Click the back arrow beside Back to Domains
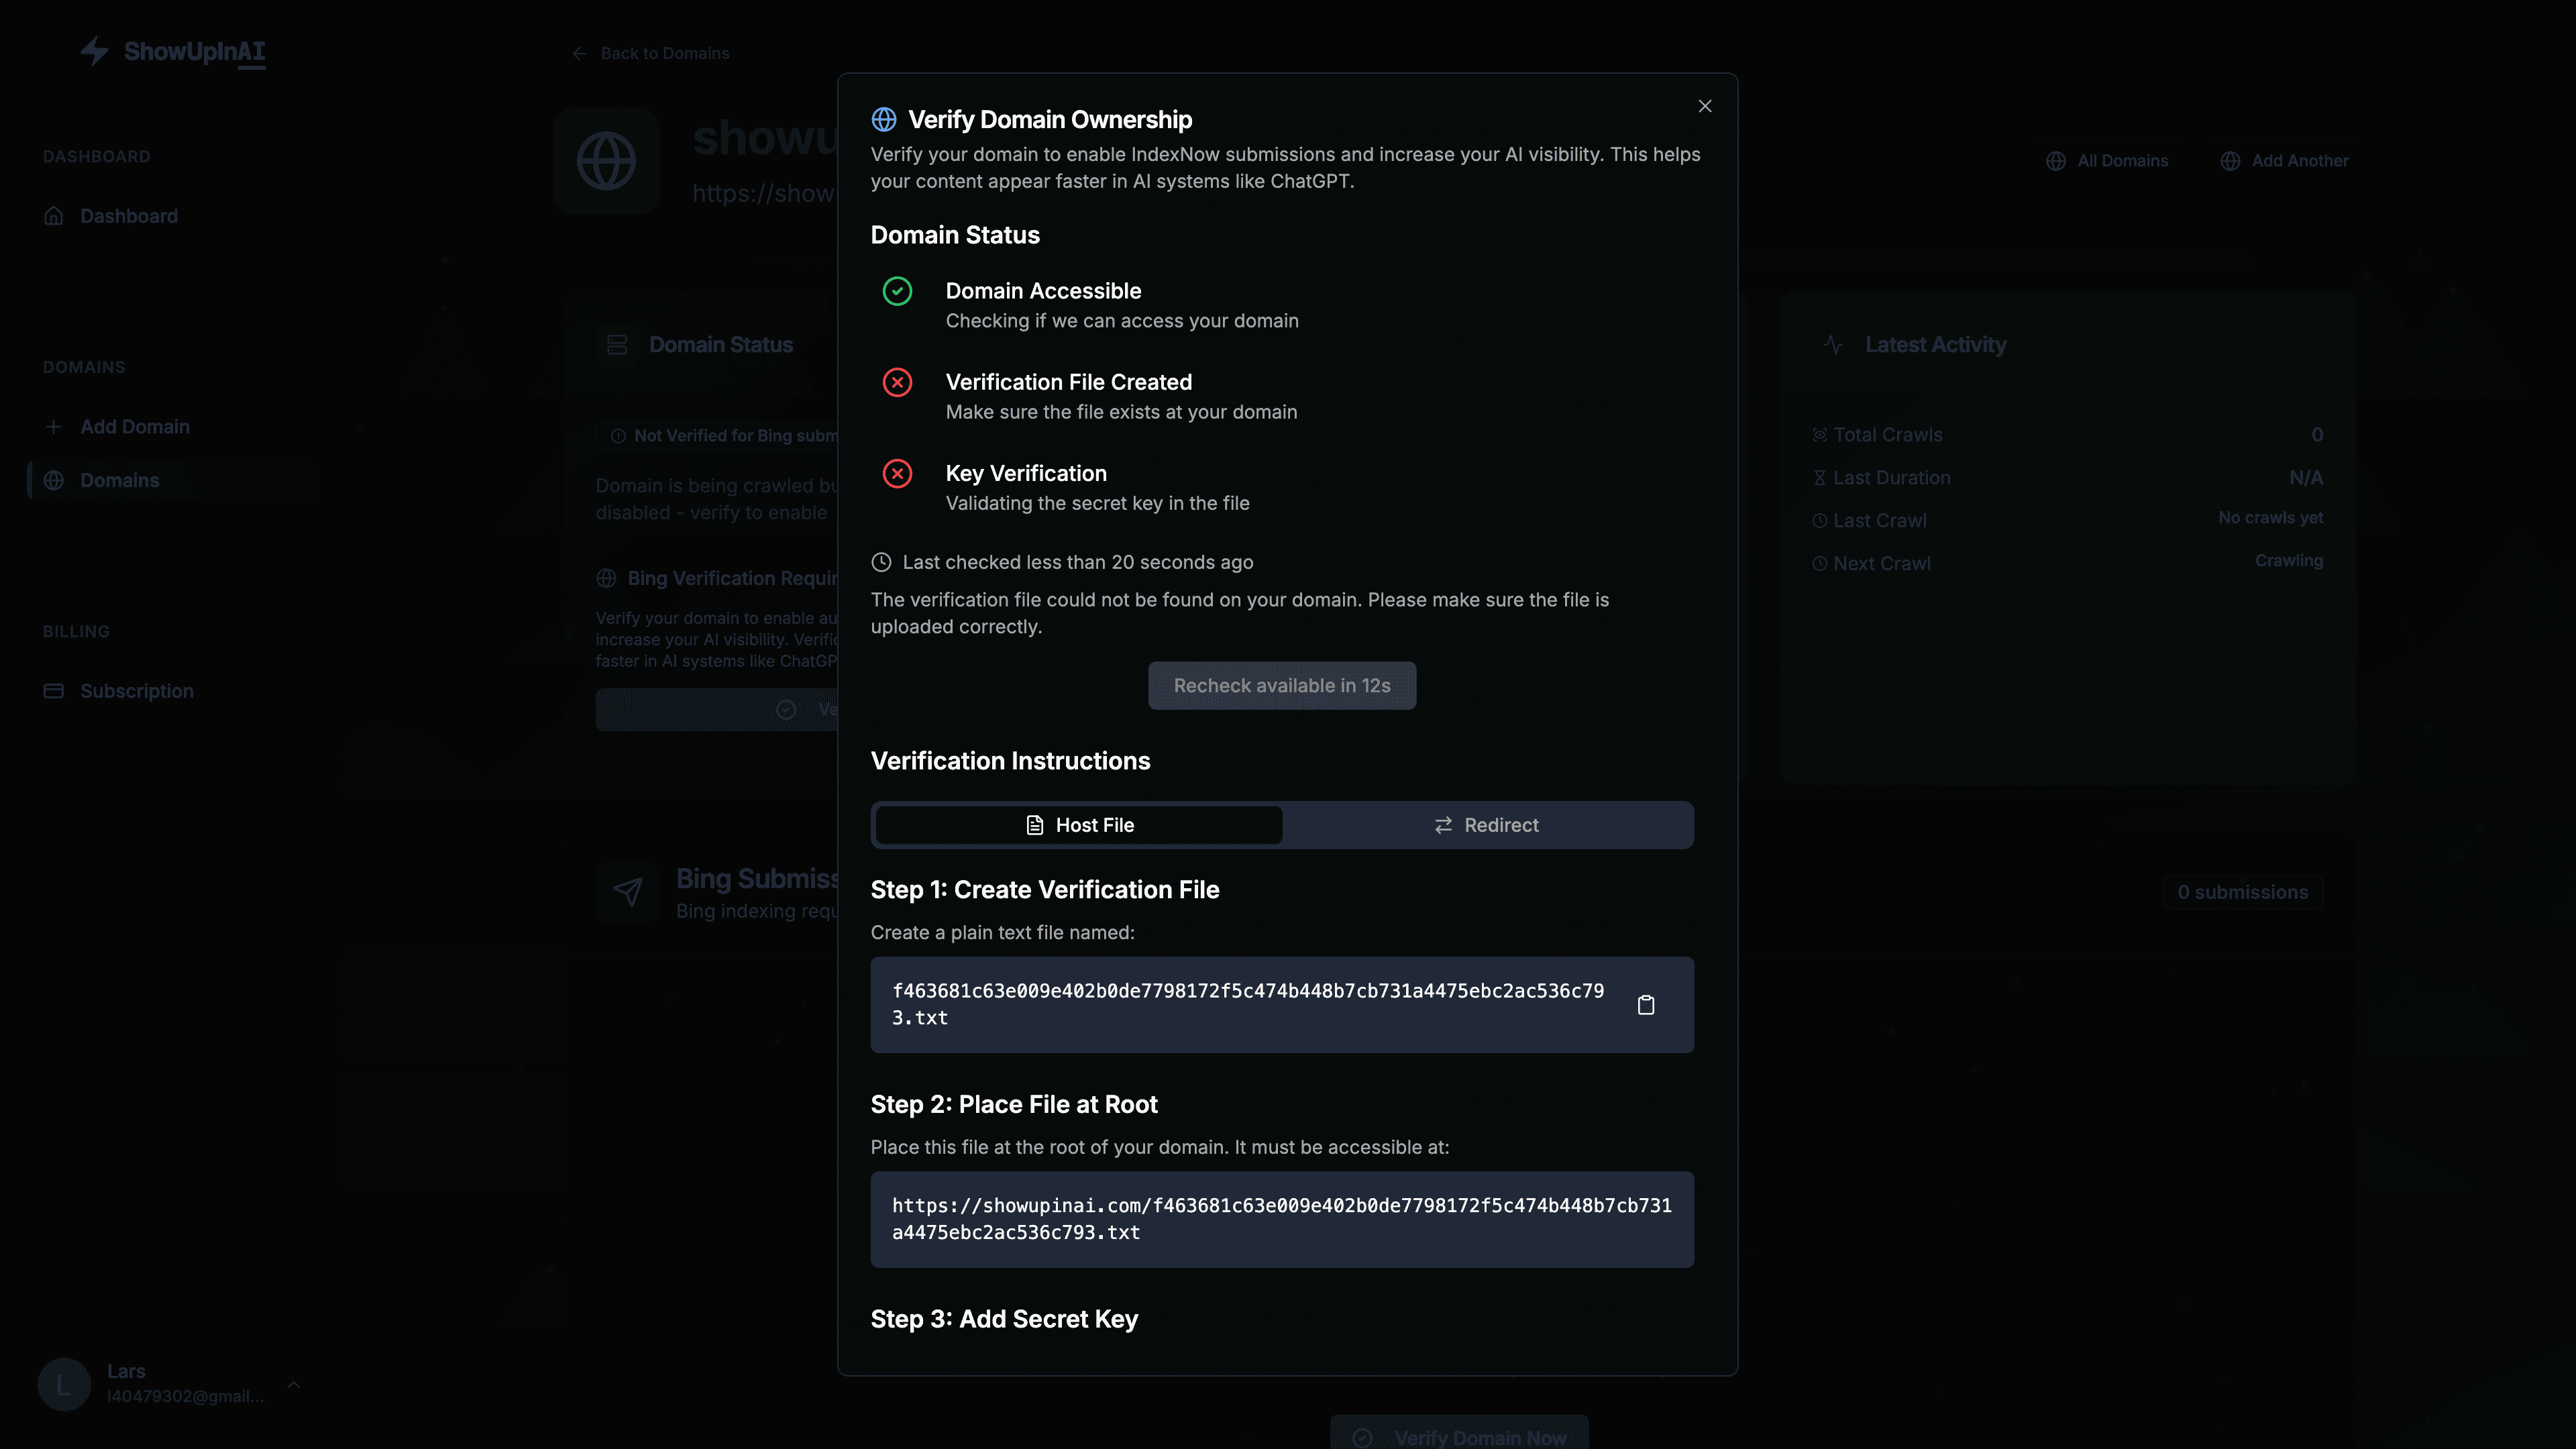 579,53
